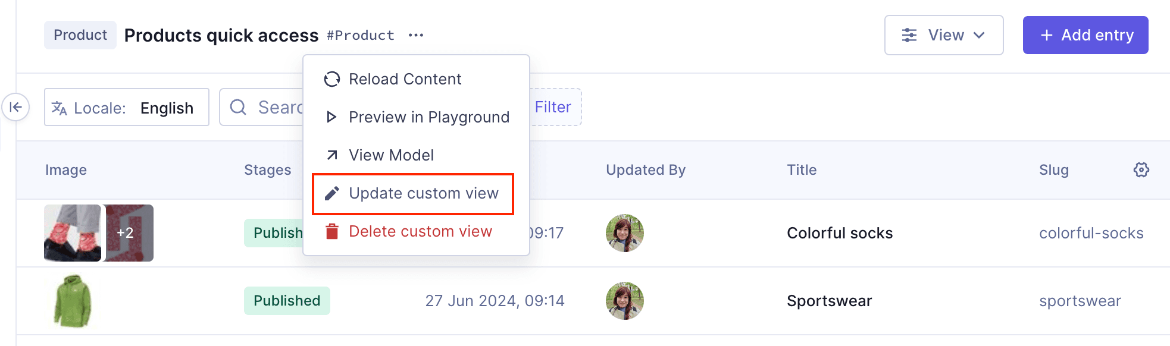Click the View Model arrow icon
This screenshot has height=346, width=1170.
pyautogui.click(x=332, y=155)
